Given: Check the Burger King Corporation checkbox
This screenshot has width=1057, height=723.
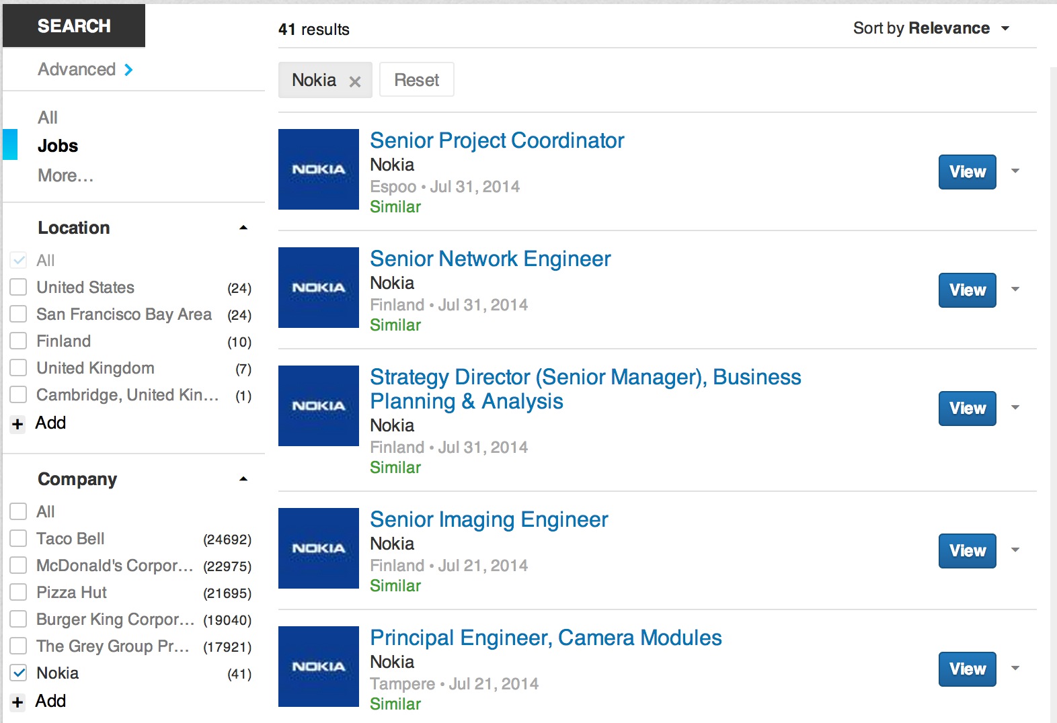Looking at the screenshot, I should coord(18,620).
